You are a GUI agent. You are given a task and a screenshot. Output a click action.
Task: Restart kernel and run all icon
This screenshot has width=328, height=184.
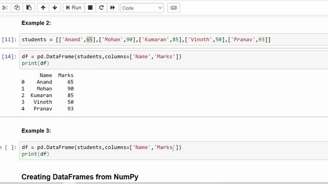click(113, 8)
